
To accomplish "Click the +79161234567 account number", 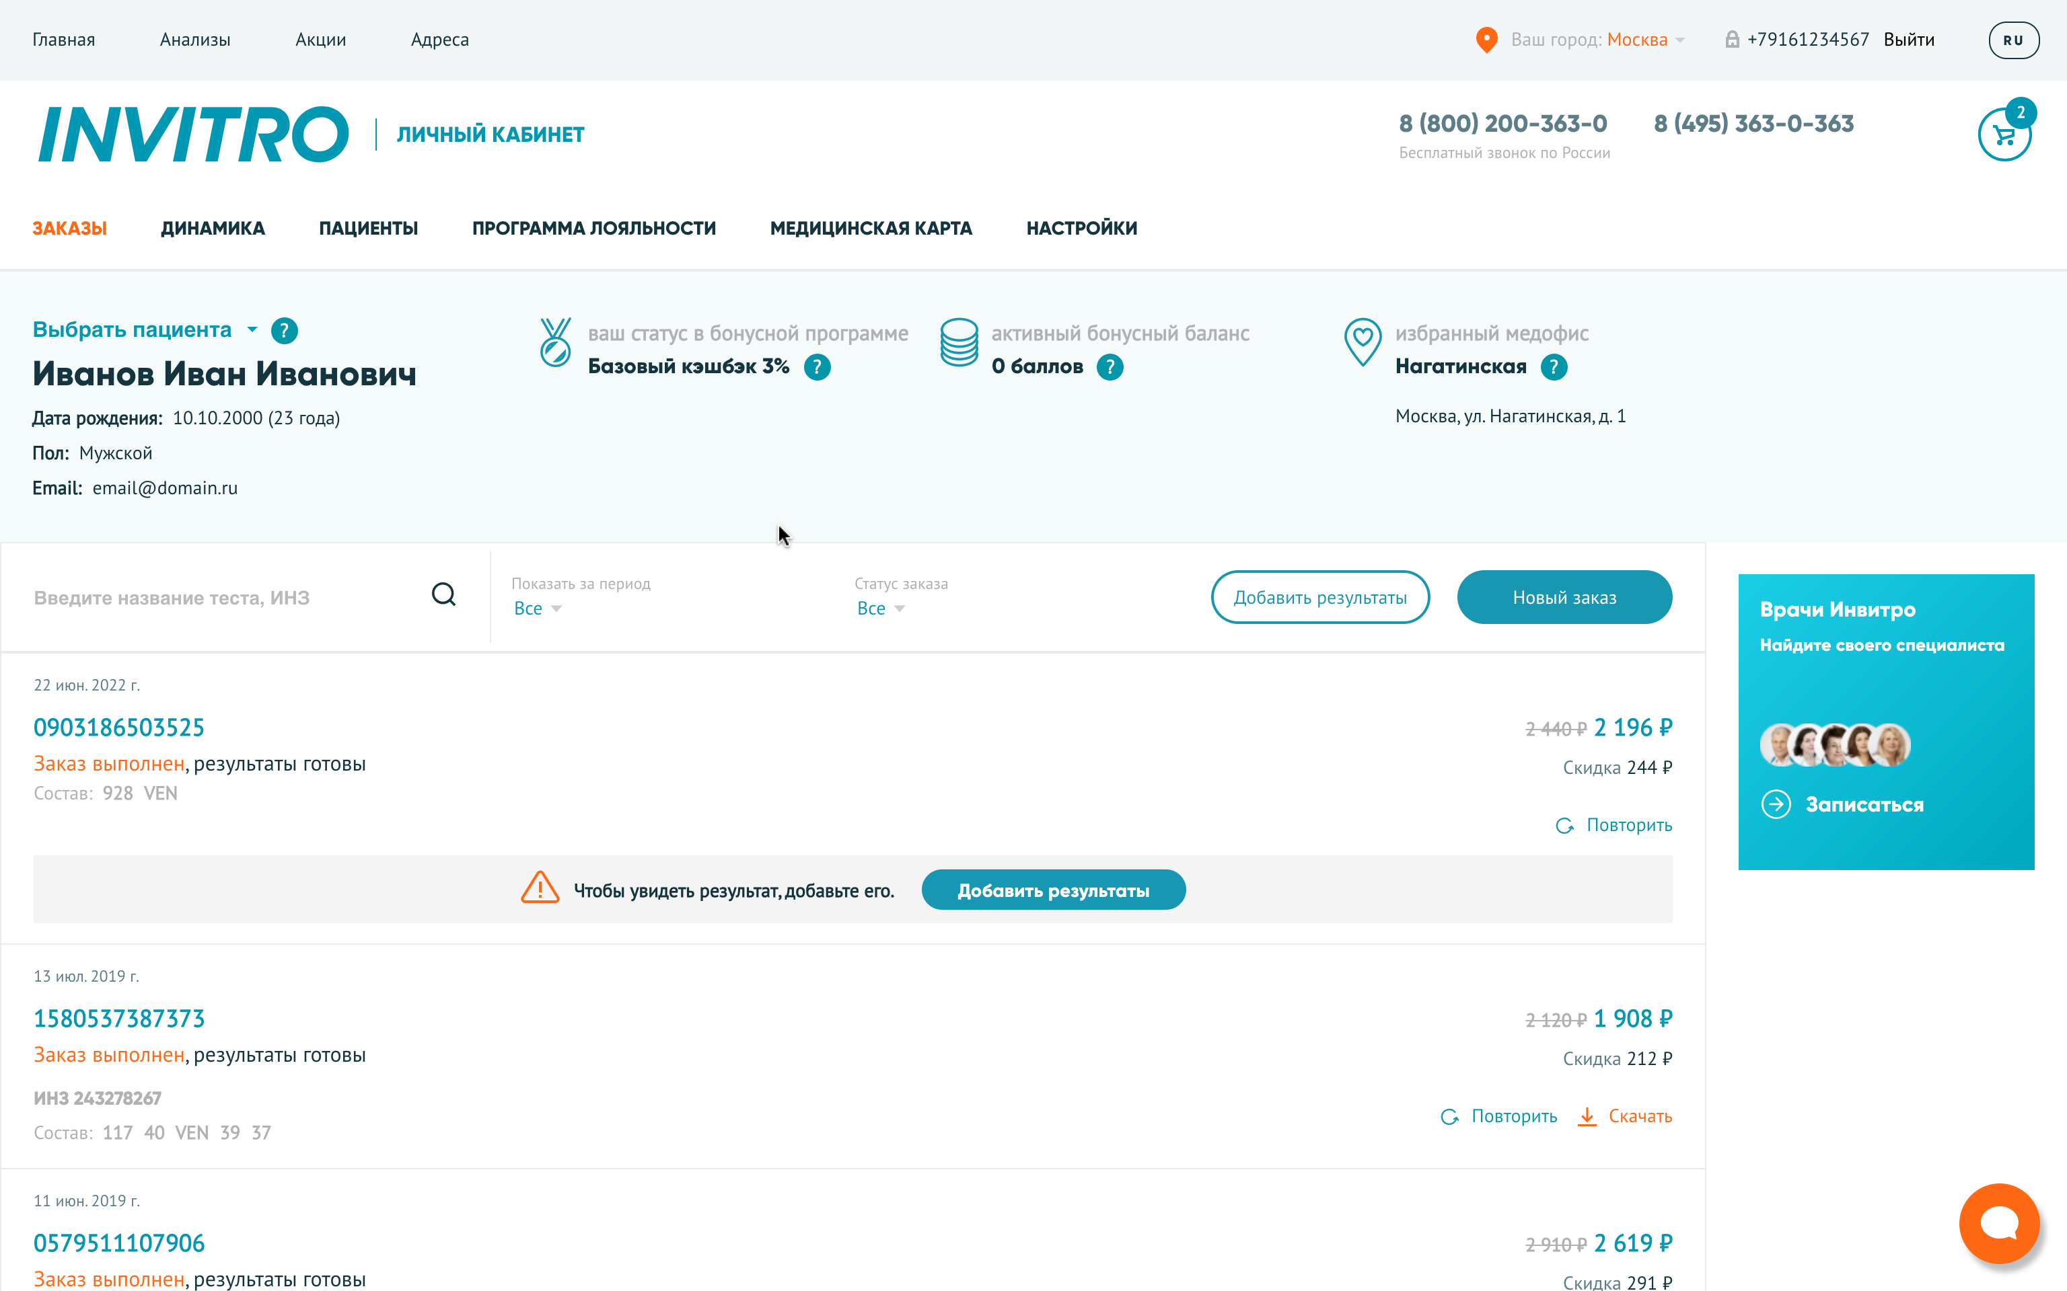I will 1807,40.
